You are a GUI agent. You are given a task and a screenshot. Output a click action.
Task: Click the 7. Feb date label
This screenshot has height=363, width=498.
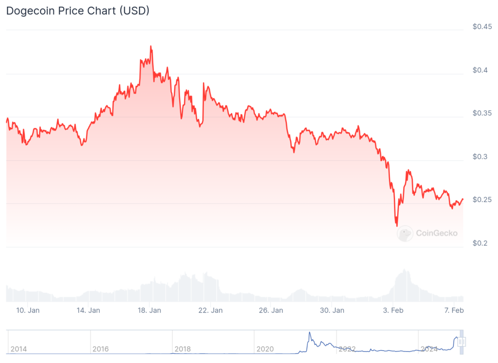point(454,310)
